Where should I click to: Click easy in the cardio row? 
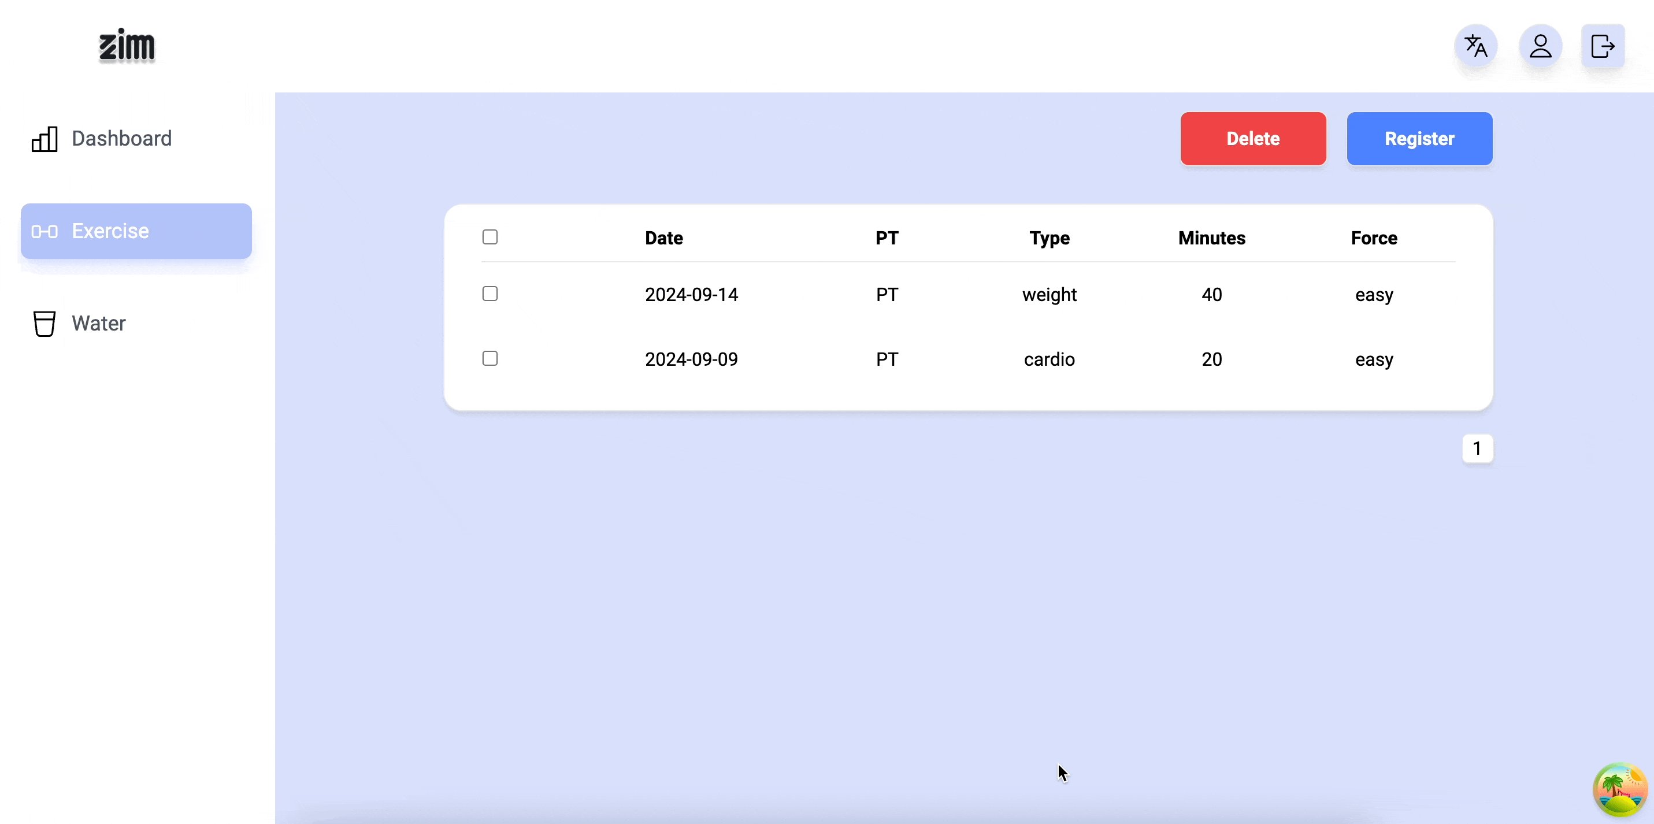(x=1374, y=361)
